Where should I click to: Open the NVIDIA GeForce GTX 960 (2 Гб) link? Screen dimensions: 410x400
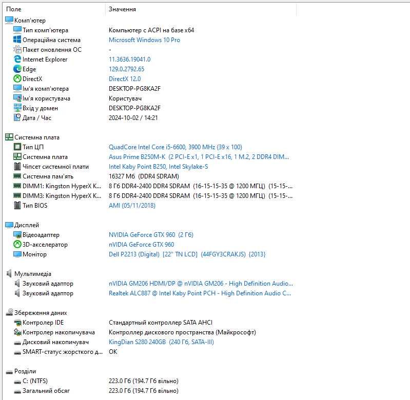151,235
